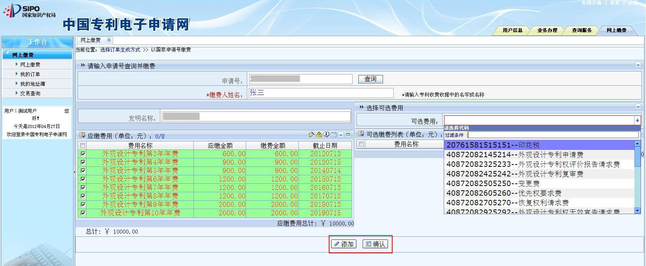
Task: Toggle select-all checkbox in 应缴费用 table header
Action: tap(82, 145)
